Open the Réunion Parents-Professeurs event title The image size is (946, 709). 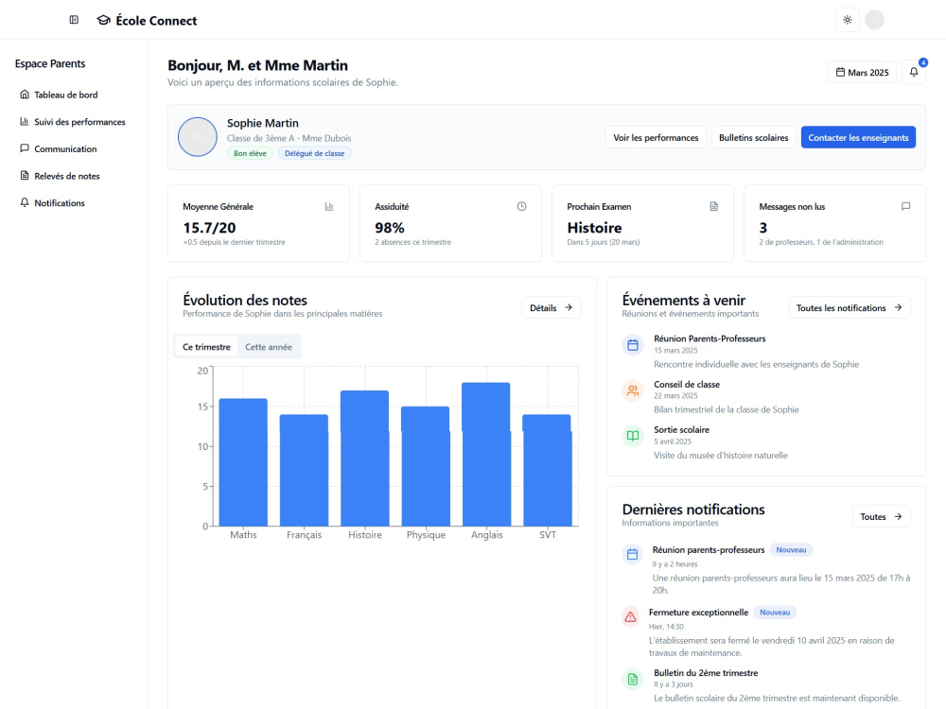(x=709, y=338)
